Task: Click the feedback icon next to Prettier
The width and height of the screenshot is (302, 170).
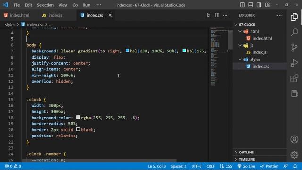Action: pyautogui.click(x=285, y=166)
